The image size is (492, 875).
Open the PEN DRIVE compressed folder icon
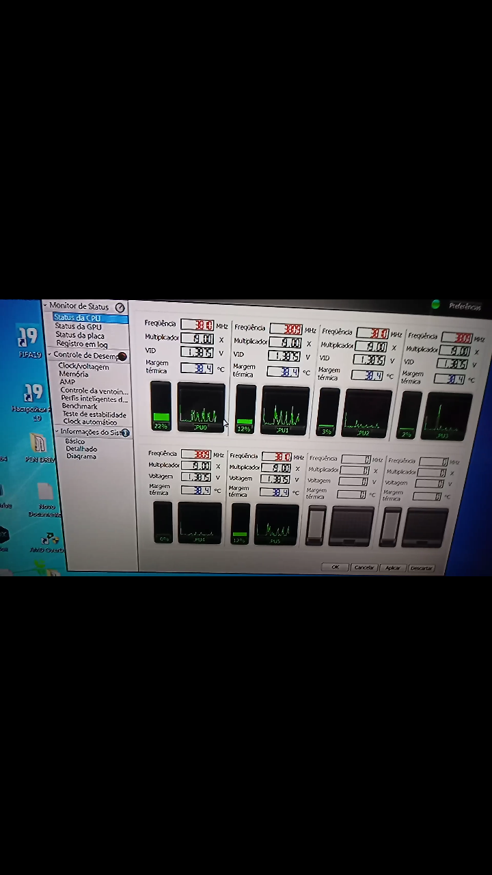[39, 448]
